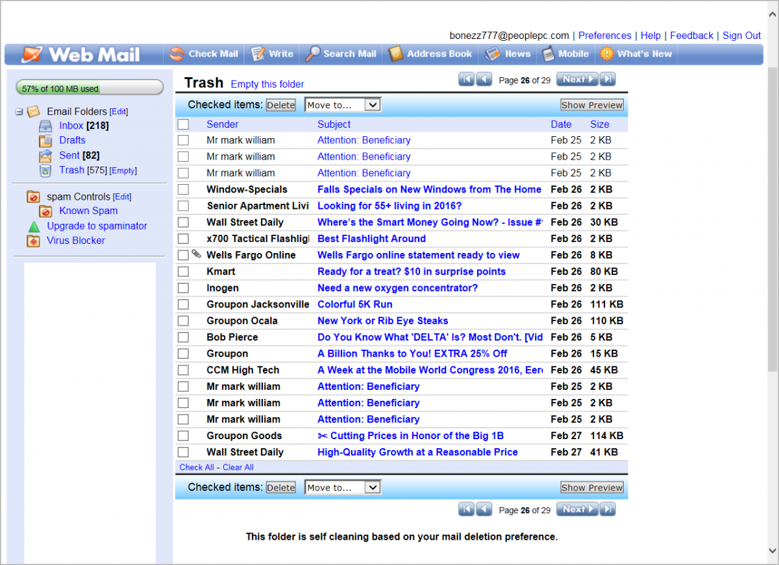The image size is (779, 565).
Task: Click the spam Controls folder icon
Action: point(33,197)
